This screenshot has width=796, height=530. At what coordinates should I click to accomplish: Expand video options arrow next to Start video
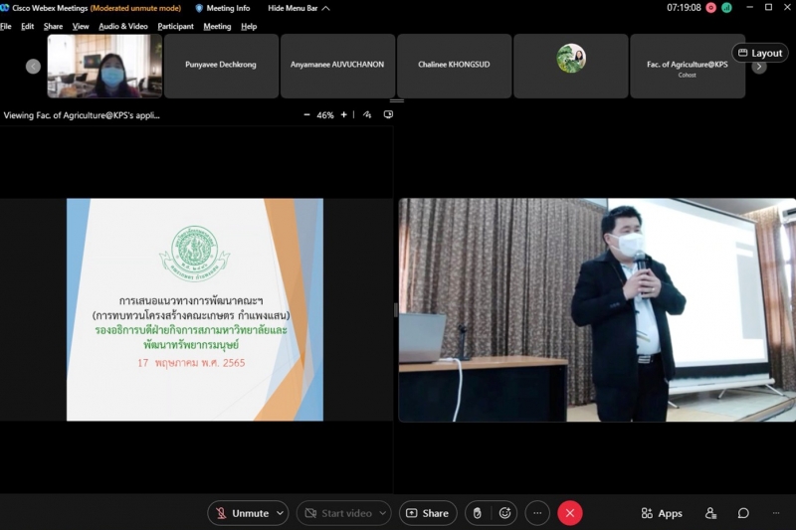382,513
